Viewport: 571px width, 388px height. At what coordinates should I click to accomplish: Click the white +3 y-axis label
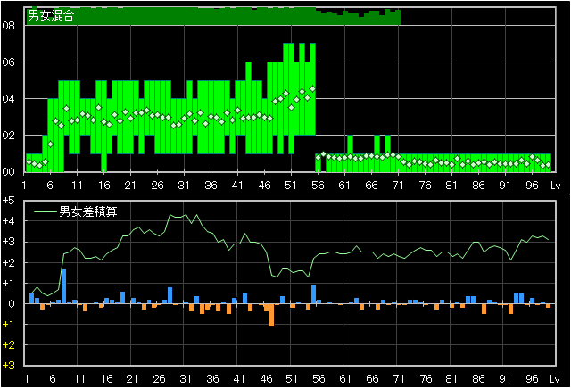point(8,242)
